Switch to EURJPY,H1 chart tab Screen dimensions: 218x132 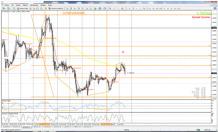point(16,127)
